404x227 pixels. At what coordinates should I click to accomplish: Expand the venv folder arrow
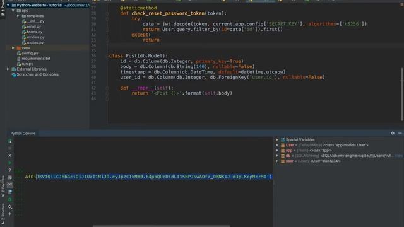13,48
